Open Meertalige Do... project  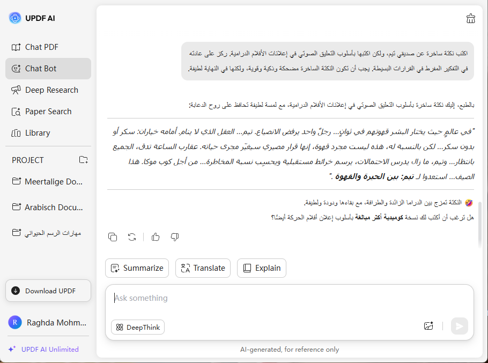pyautogui.click(x=48, y=181)
